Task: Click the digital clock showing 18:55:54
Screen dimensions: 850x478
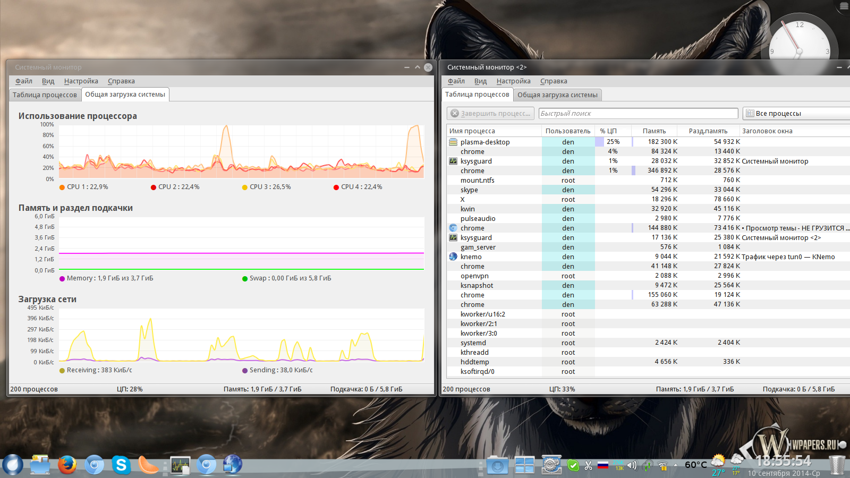Action: click(x=784, y=461)
